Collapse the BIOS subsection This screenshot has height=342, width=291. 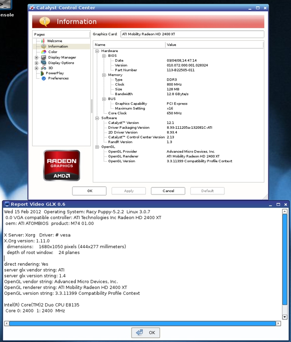tap(104, 56)
